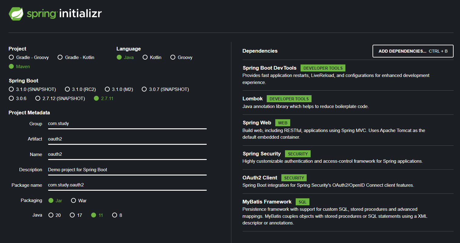Click the Spring Web dependency title

pyautogui.click(x=257, y=123)
